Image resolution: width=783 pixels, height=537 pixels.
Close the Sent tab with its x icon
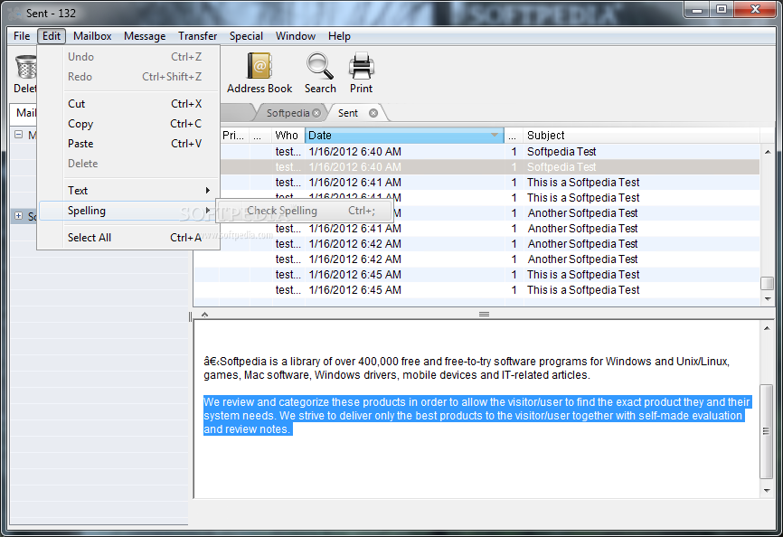click(x=373, y=113)
